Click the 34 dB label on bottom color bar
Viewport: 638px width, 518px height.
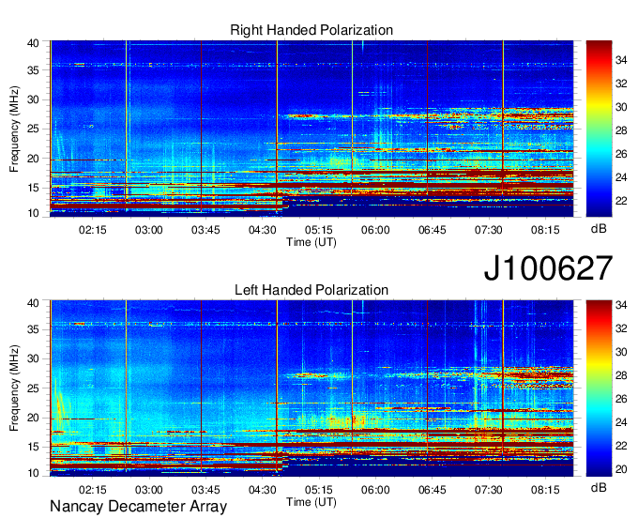[x=621, y=305]
